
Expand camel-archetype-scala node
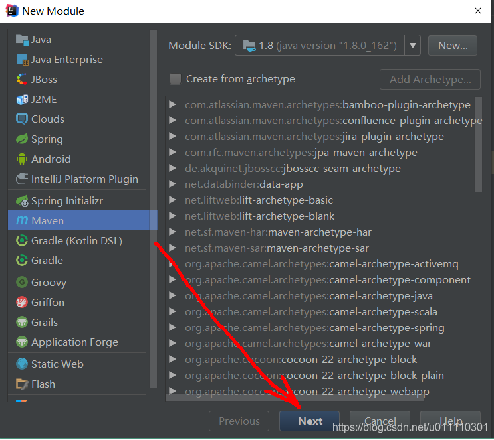coord(172,311)
